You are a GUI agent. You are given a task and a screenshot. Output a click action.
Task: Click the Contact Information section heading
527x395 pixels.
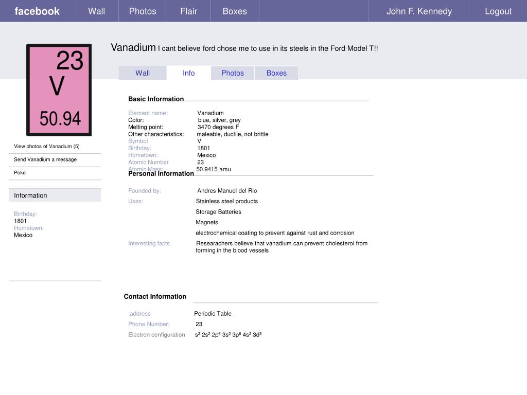(155, 296)
